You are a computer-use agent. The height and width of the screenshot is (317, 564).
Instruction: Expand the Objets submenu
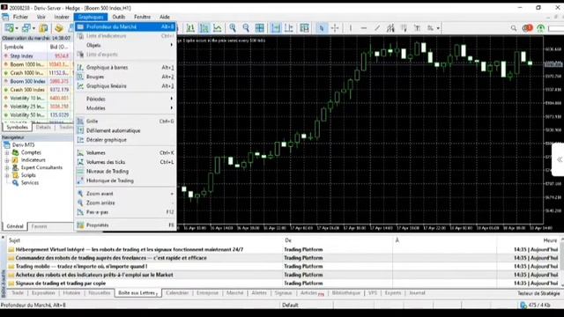tap(125, 45)
